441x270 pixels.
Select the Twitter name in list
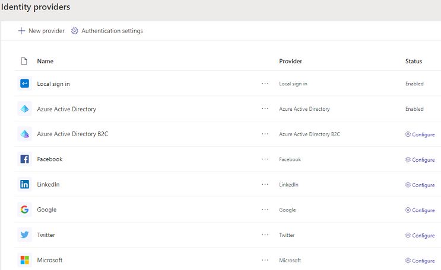[x=46, y=235]
